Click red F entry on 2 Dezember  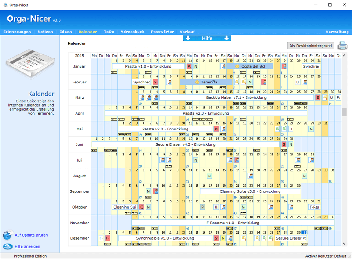[x=108, y=238]
